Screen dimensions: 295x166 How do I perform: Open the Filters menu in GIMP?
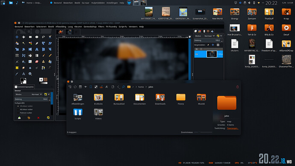coord(101,27)
